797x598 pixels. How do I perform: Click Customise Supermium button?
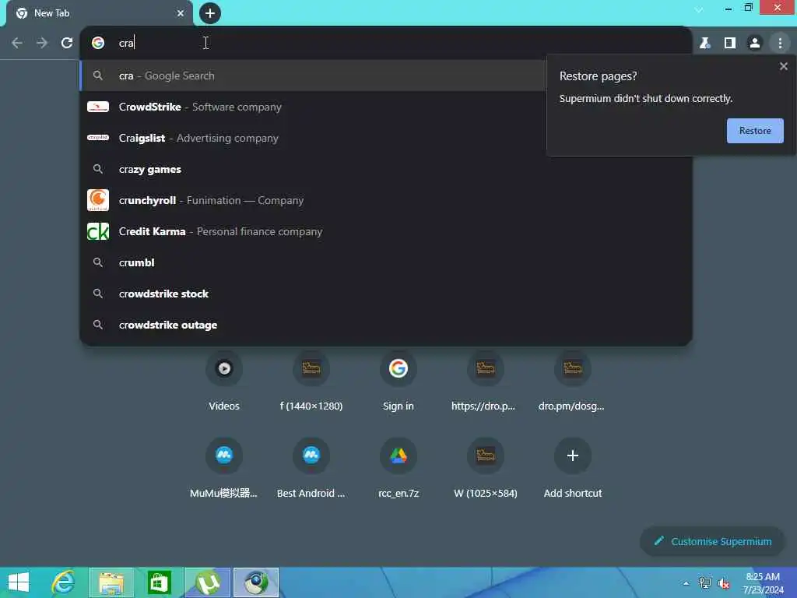click(x=712, y=541)
